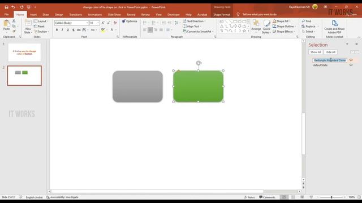The width and height of the screenshot is (362, 203).
Task: Switch to the Insert tab
Action: [33, 15]
